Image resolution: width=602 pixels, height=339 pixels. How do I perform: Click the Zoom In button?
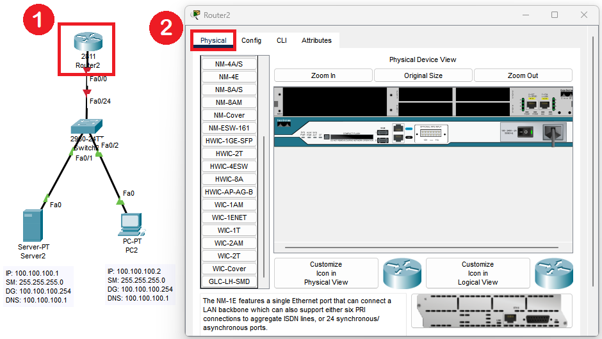coord(323,75)
